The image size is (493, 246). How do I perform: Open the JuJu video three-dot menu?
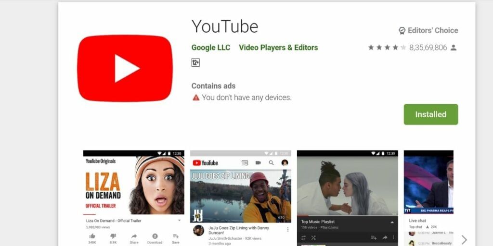287,229
